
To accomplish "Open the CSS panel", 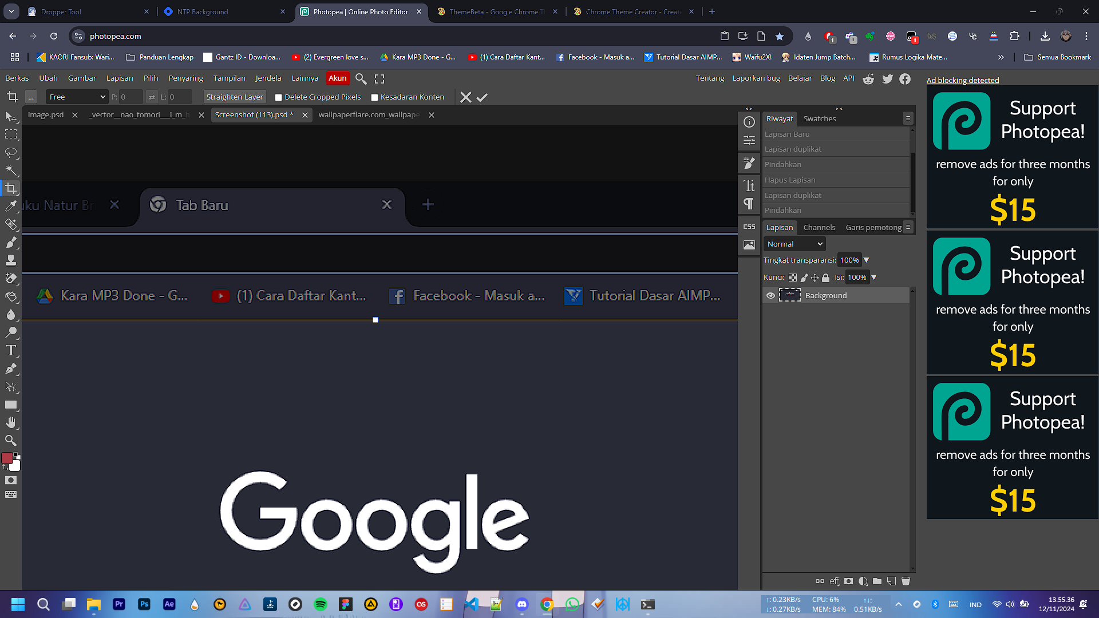I will (x=749, y=227).
